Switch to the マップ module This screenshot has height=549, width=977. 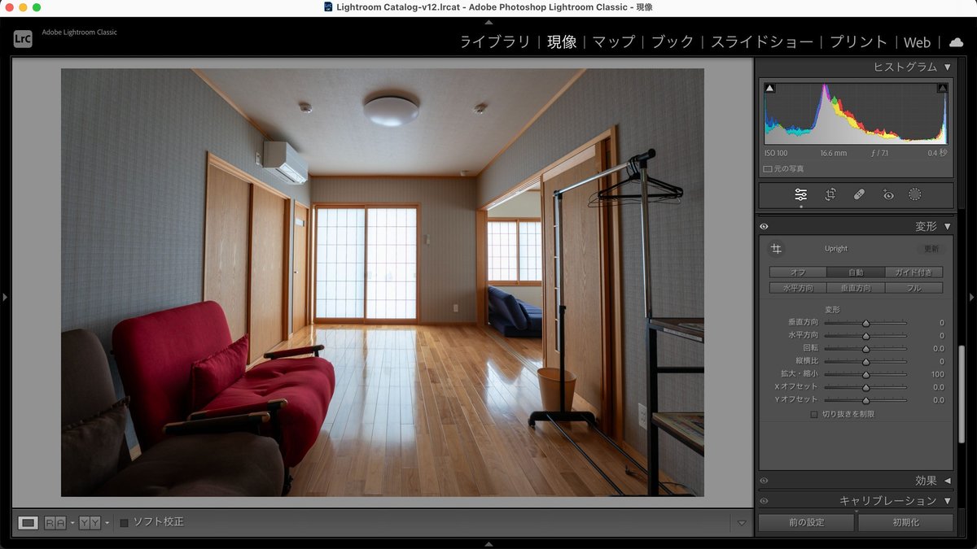tap(613, 42)
